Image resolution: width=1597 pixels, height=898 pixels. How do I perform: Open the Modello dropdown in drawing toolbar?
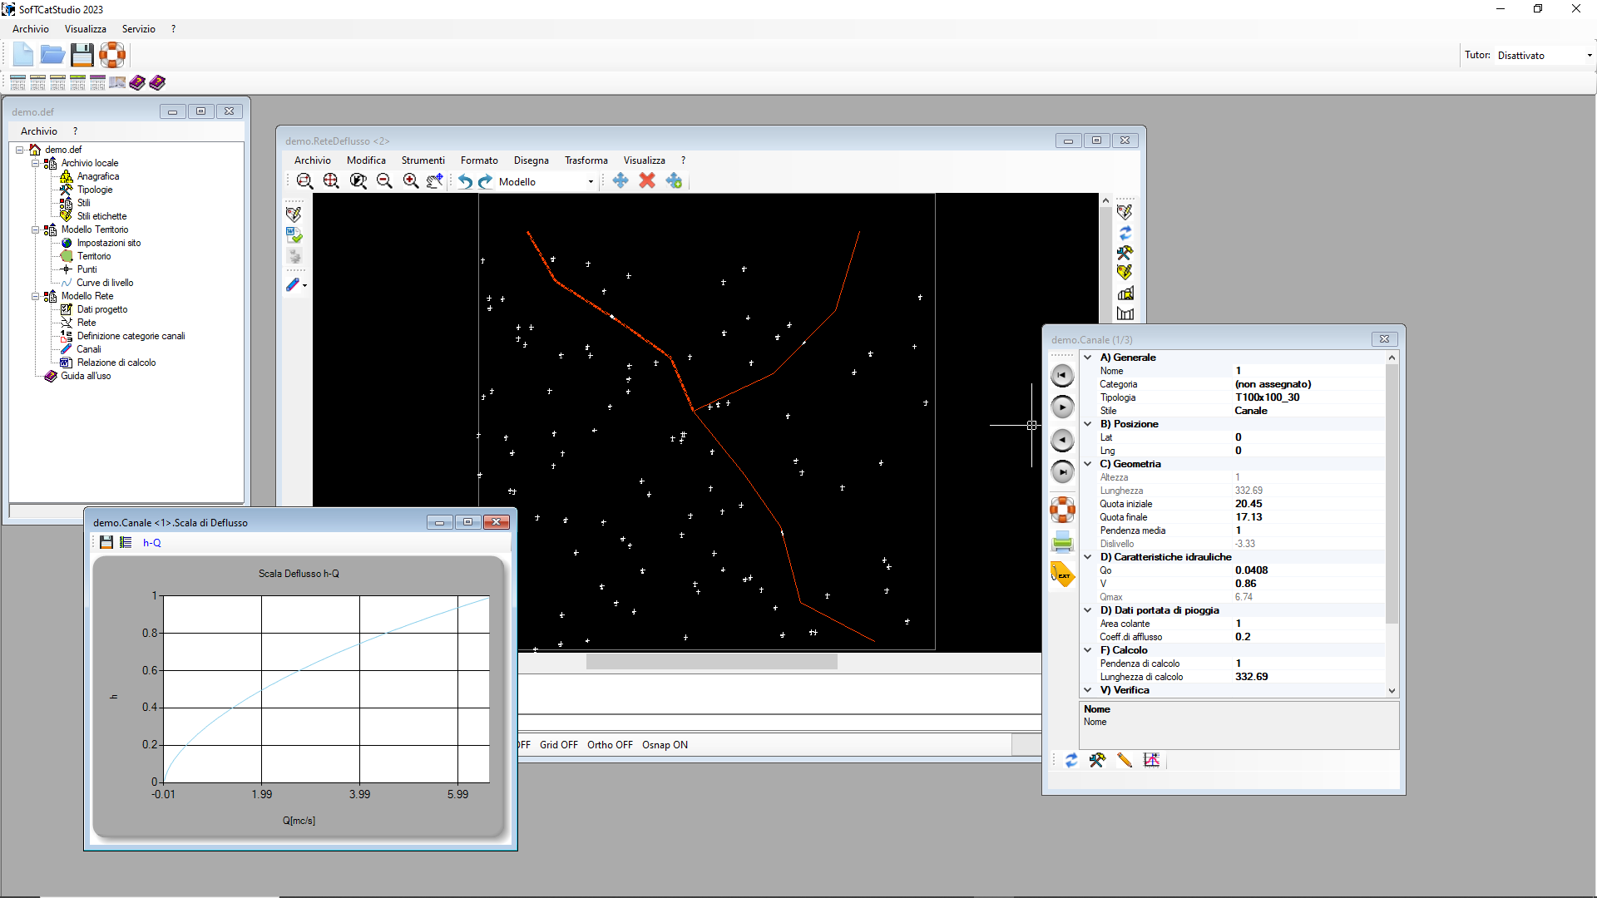(546, 181)
